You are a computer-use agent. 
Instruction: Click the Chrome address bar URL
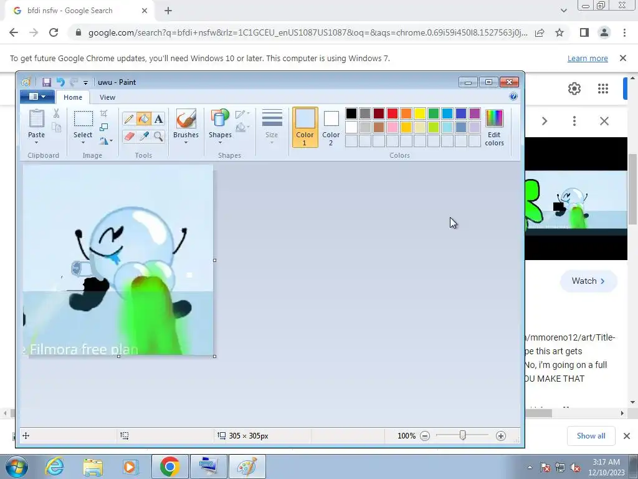tap(308, 32)
